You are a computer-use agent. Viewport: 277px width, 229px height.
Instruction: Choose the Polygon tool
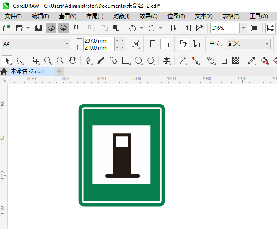tap(151, 60)
